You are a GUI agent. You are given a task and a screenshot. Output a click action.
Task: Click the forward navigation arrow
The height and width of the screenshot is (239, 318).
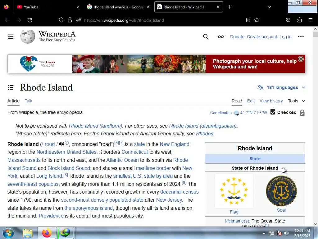[19, 20]
